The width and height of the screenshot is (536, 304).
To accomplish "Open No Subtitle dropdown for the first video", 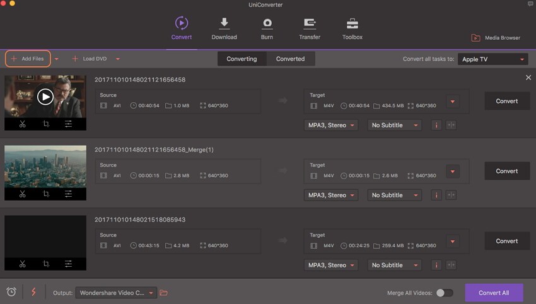I will (395, 125).
